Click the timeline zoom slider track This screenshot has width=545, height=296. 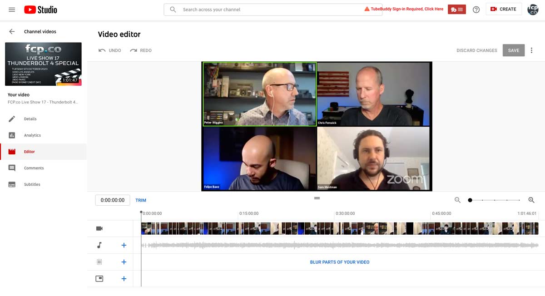click(x=495, y=200)
